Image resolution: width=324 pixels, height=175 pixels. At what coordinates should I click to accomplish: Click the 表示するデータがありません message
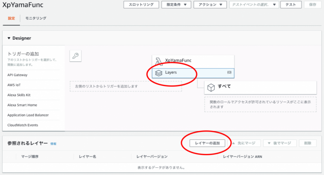point(161,168)
